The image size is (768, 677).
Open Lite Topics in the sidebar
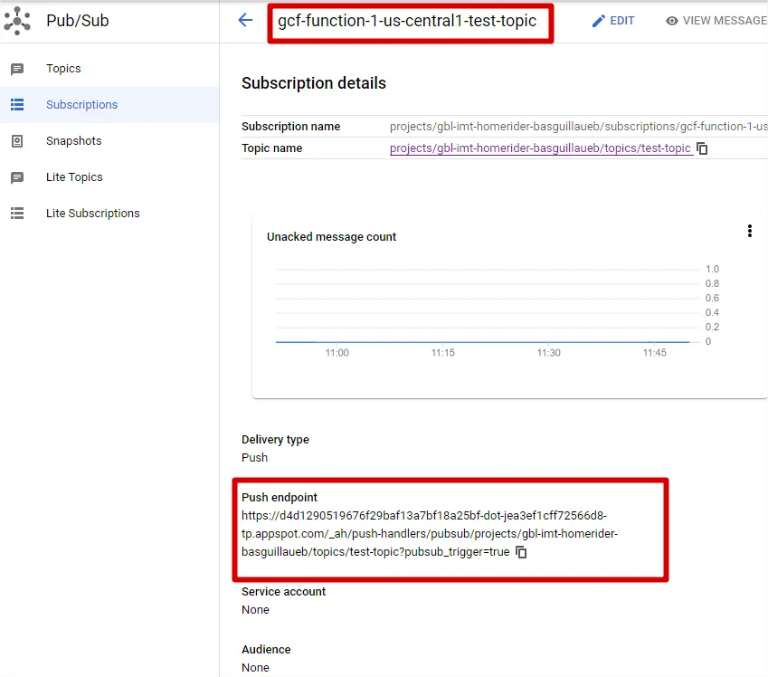click(74, 177)
